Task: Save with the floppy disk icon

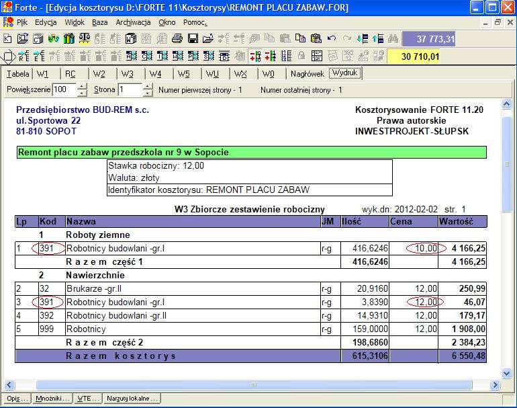Action: [x=193, y=38]
